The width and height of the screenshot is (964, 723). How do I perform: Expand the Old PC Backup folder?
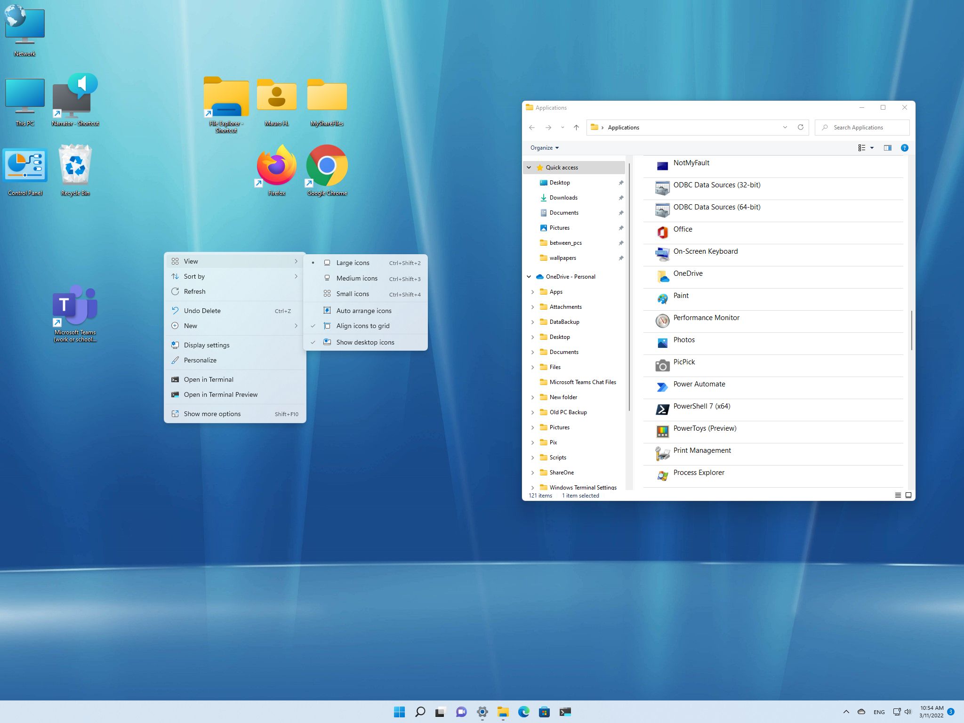(532, 411)
